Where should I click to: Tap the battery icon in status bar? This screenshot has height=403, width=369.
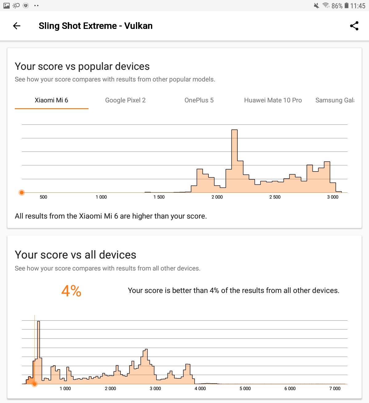[x=346, y=6]
